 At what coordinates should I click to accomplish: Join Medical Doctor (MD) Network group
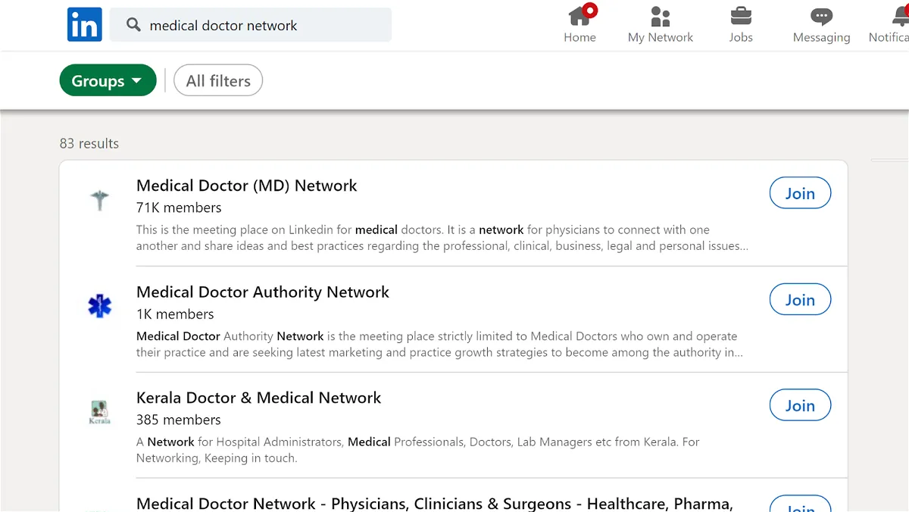[800, 193]
